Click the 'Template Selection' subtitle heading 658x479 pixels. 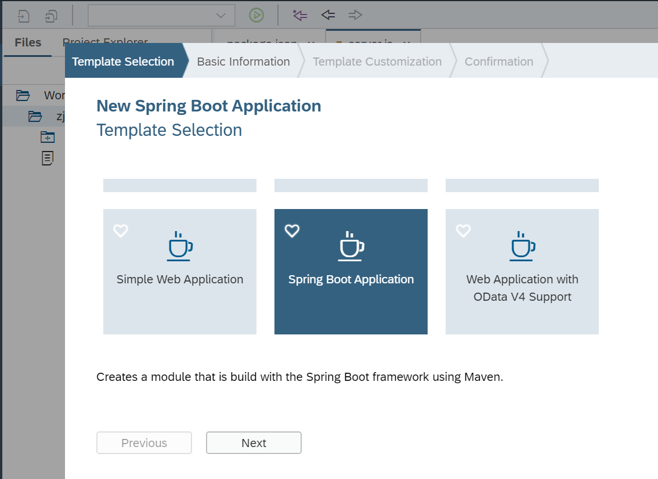(x=169, y=130)
